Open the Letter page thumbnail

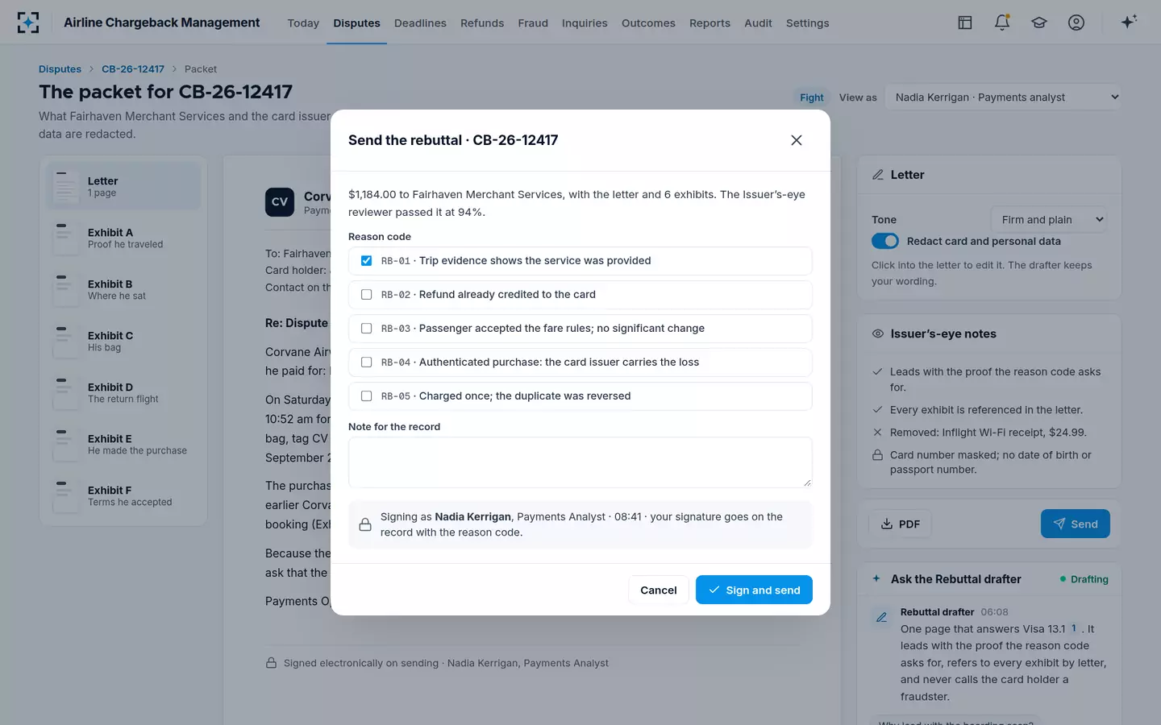123,186
